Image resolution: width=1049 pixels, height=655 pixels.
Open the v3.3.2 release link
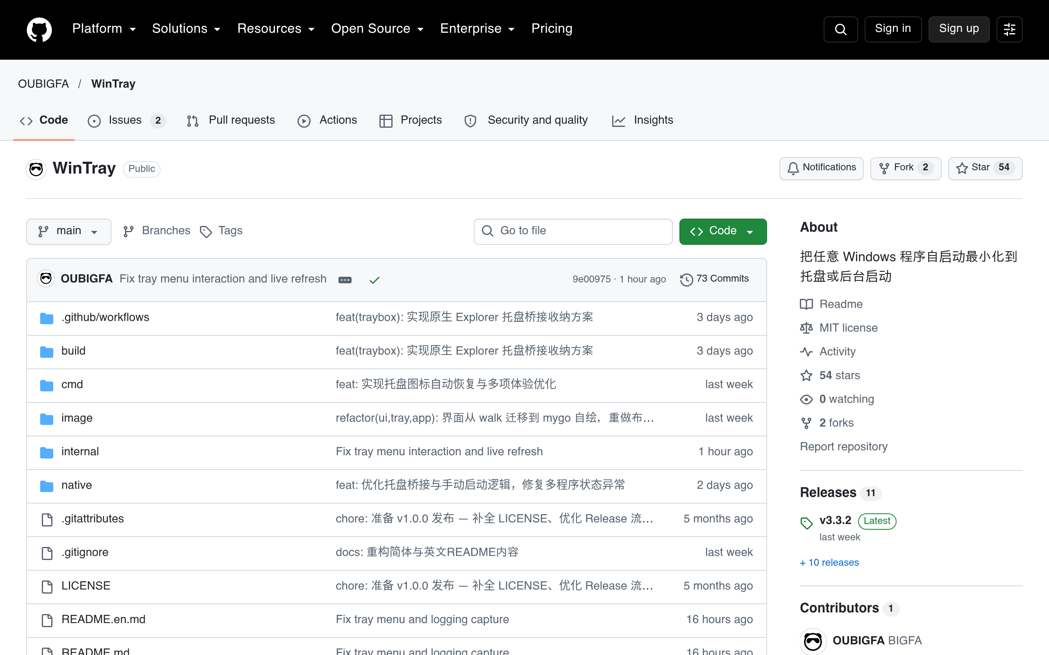click(x=835, y=521)
